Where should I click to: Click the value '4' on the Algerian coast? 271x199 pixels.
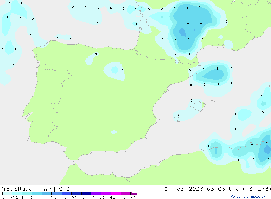(x=267, y=143)
